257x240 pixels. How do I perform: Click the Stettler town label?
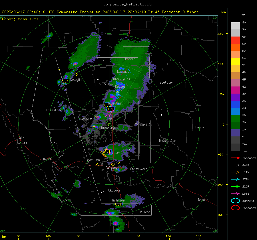click(x=166, y=82)
